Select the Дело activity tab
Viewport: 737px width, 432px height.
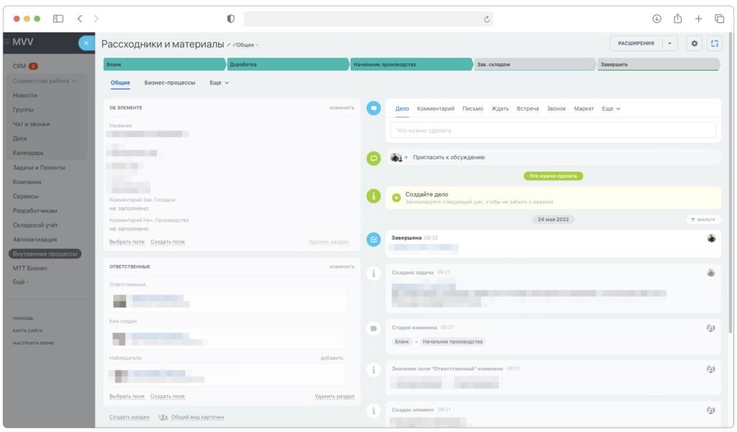click(402, 109)
